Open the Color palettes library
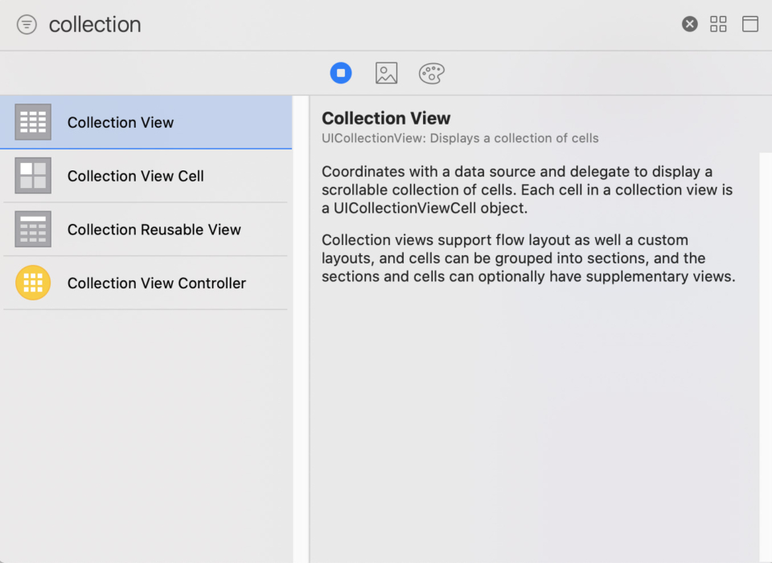 (431, 72)
